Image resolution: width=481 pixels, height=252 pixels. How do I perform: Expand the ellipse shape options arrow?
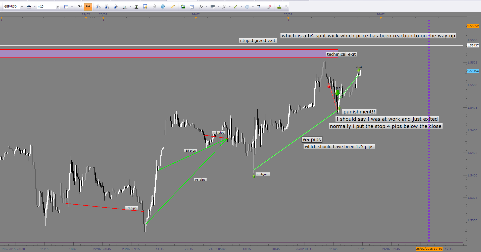click(x=253, y=7)
